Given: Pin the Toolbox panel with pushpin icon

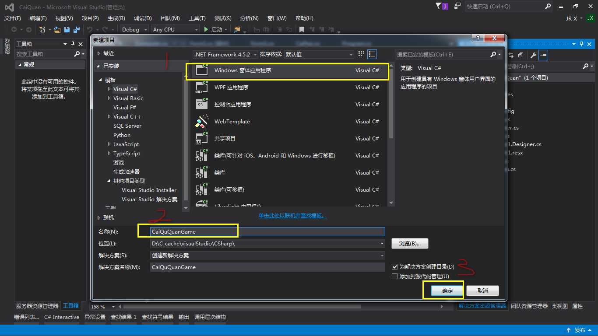Looking at the screenshot, I should pos(73,44).
